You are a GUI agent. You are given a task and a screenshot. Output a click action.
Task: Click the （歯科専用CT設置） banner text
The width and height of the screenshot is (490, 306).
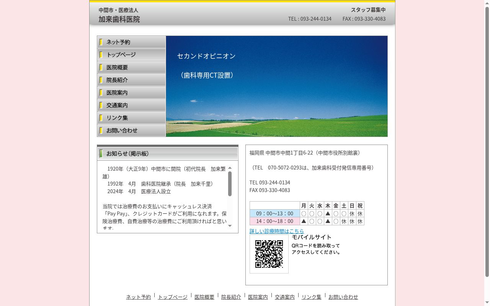[206, 75]
